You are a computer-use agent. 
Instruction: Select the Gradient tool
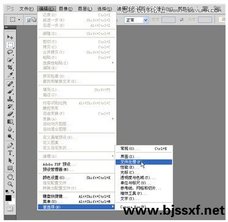pyautogui.click(x=10, y=121)
